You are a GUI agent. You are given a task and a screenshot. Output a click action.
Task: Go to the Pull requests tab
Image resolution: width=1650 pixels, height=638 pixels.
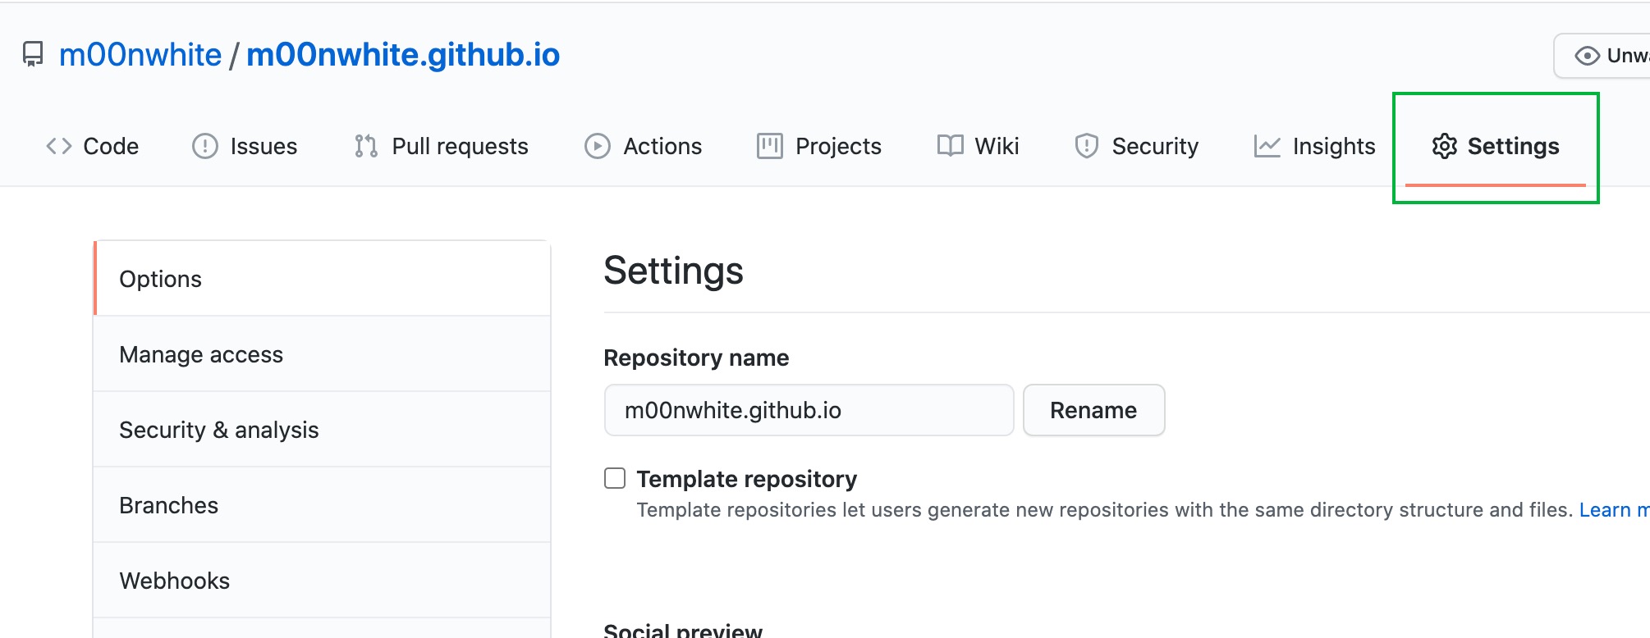click(x=442, y=146)
